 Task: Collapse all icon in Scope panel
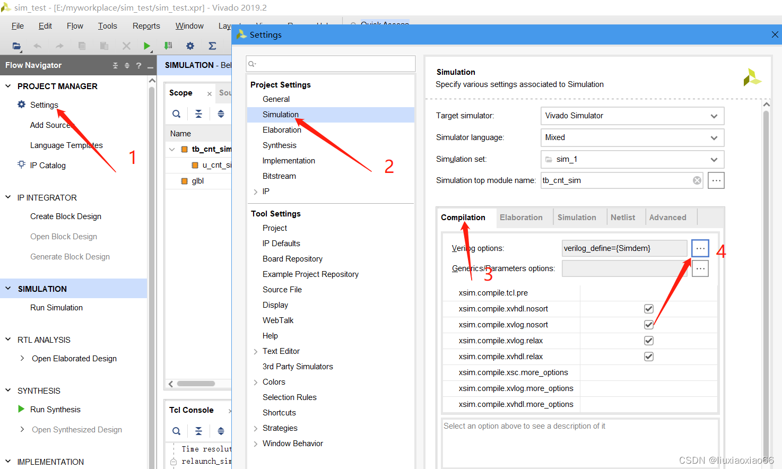pos(198,114)
